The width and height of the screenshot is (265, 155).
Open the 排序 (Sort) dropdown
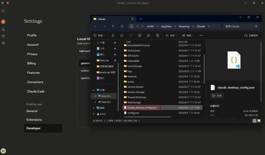click(171, 35)
